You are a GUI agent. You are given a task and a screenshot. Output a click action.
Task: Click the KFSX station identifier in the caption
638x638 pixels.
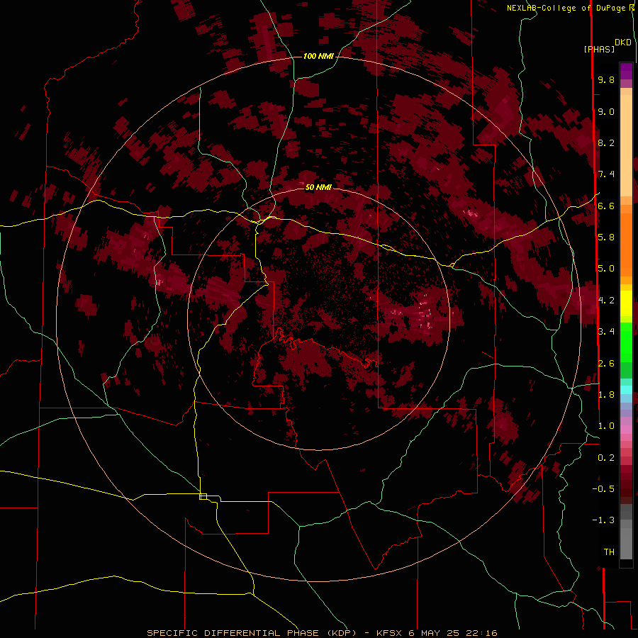pyautogui.click(x=391, y=633)
